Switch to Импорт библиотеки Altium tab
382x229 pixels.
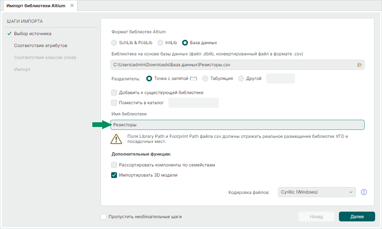[36, 5]
